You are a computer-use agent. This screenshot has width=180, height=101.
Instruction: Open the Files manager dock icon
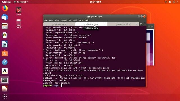point(4,26)
